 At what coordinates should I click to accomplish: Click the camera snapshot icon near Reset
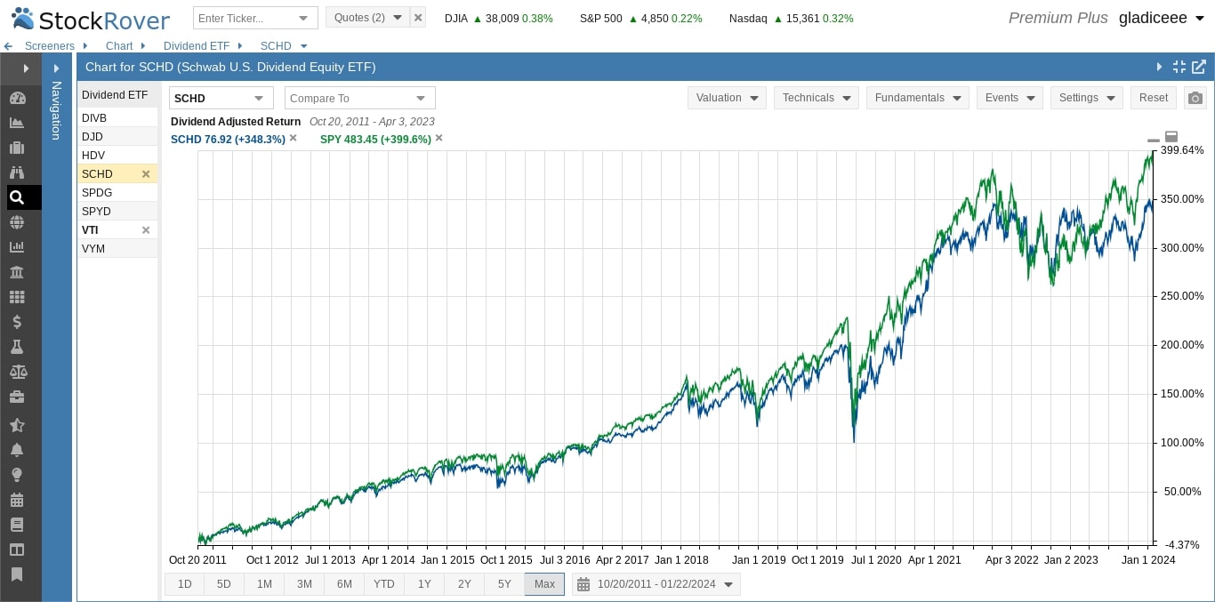[1196, 98]
